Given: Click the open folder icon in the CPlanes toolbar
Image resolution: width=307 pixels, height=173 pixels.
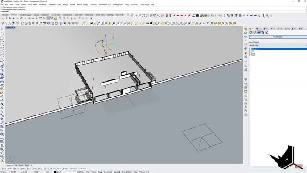Looking at the screenshot, I should pyautogui.click(x=56, y=18).
